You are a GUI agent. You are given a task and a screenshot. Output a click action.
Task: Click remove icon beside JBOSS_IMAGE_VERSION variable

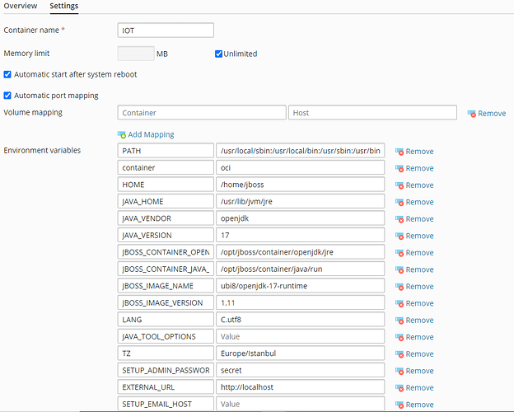tap(400, 303)
